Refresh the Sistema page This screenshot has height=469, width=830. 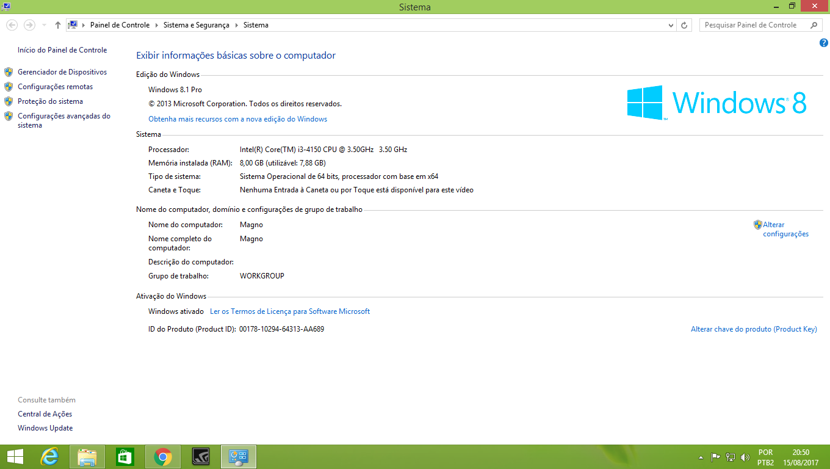(685, 25)
